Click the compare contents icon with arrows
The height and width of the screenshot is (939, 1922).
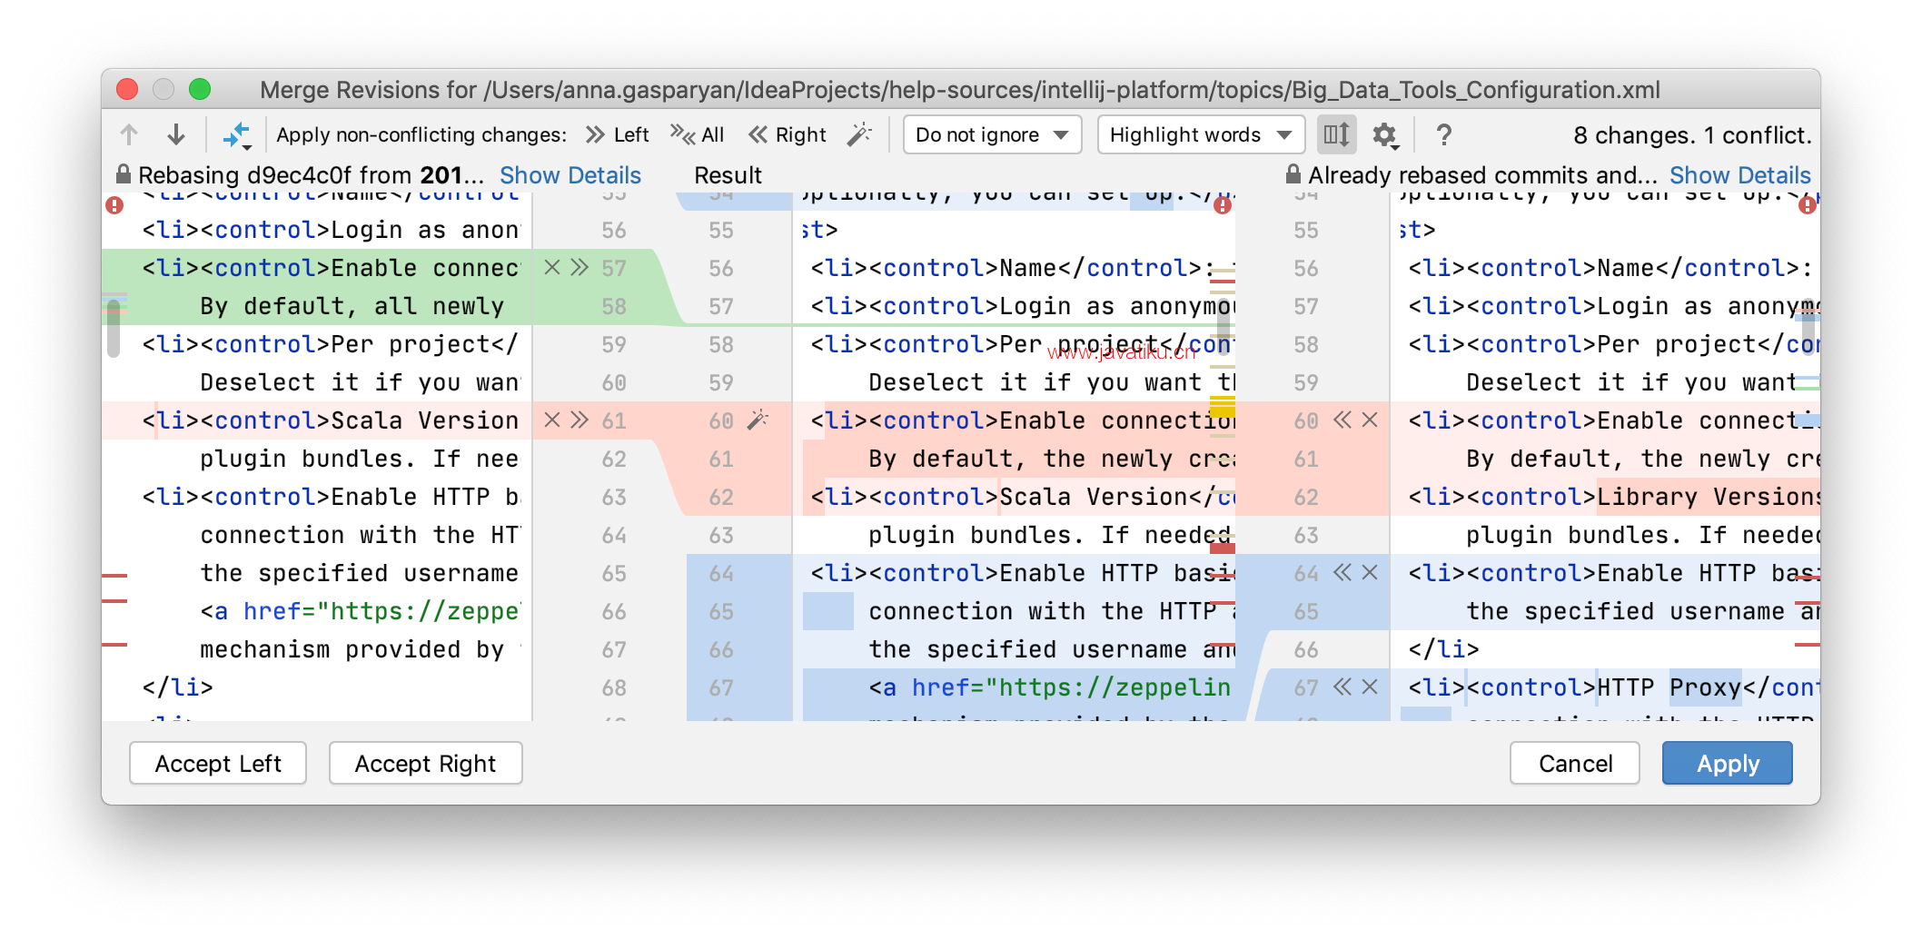click(236, 135)
